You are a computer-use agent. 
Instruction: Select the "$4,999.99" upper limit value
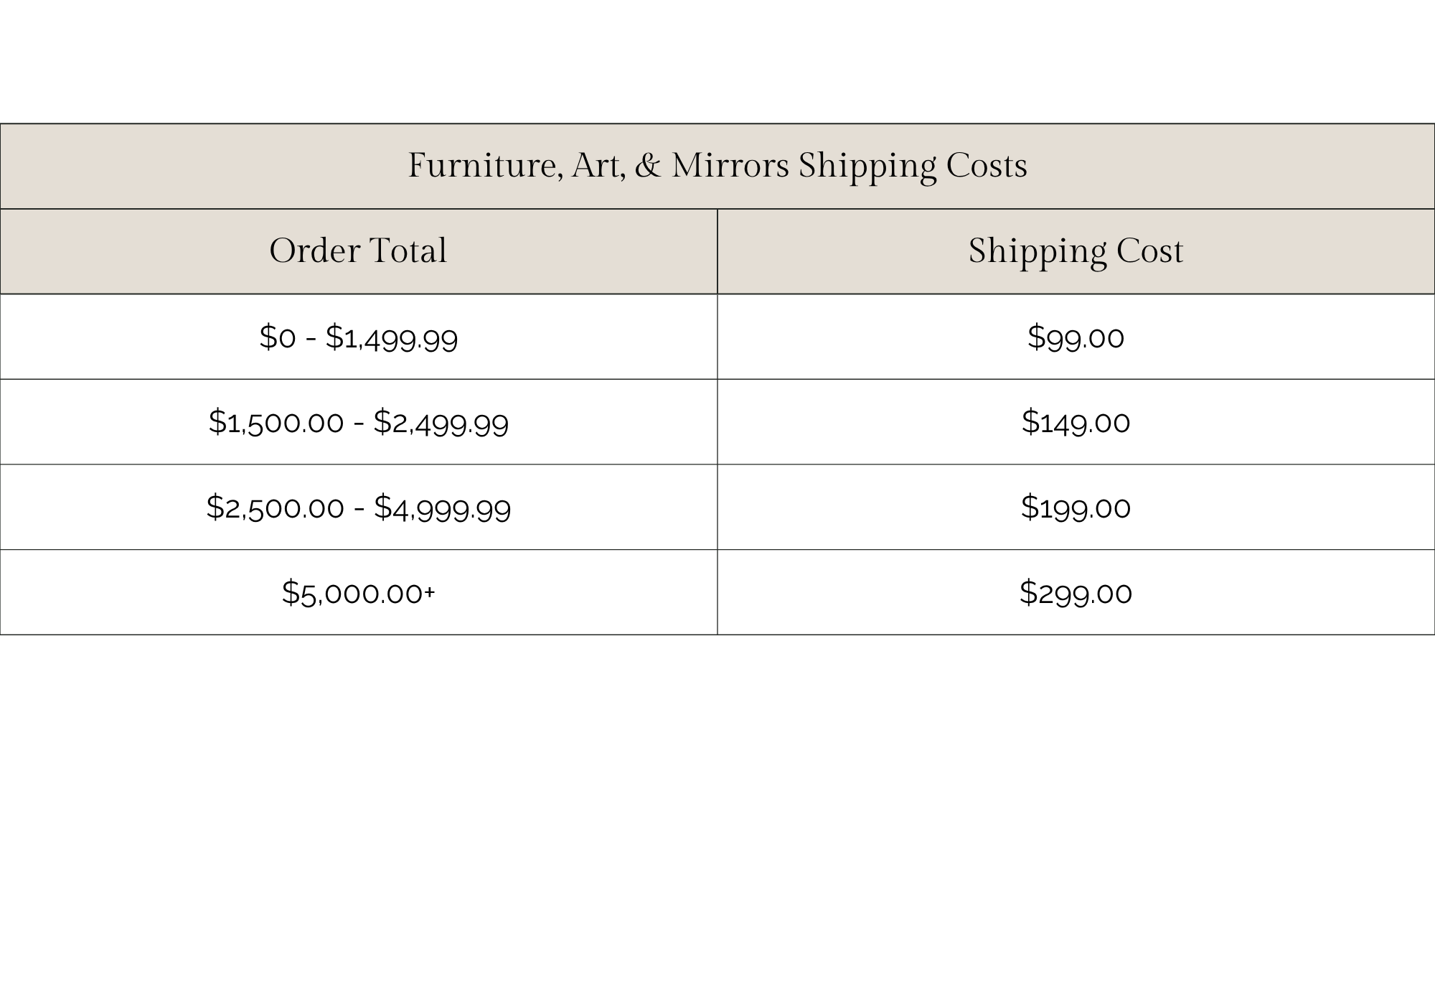(x=443, y=508)
